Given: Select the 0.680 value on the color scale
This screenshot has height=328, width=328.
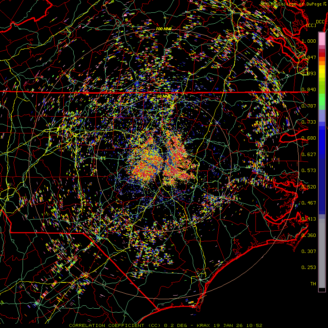Looking at the screenshot, I should (309, 138).
